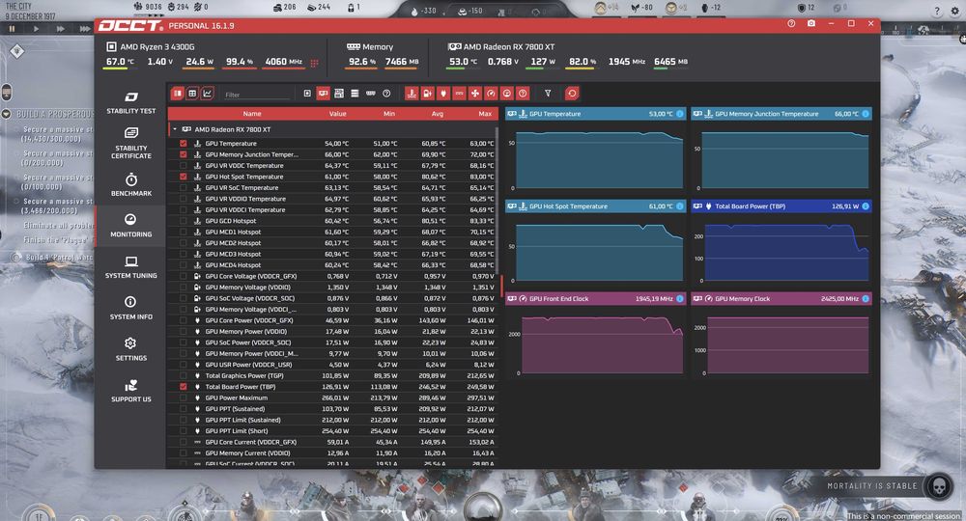Show info for the Total Board Power graph
966x521 pixels.
[x=866, y=206]
